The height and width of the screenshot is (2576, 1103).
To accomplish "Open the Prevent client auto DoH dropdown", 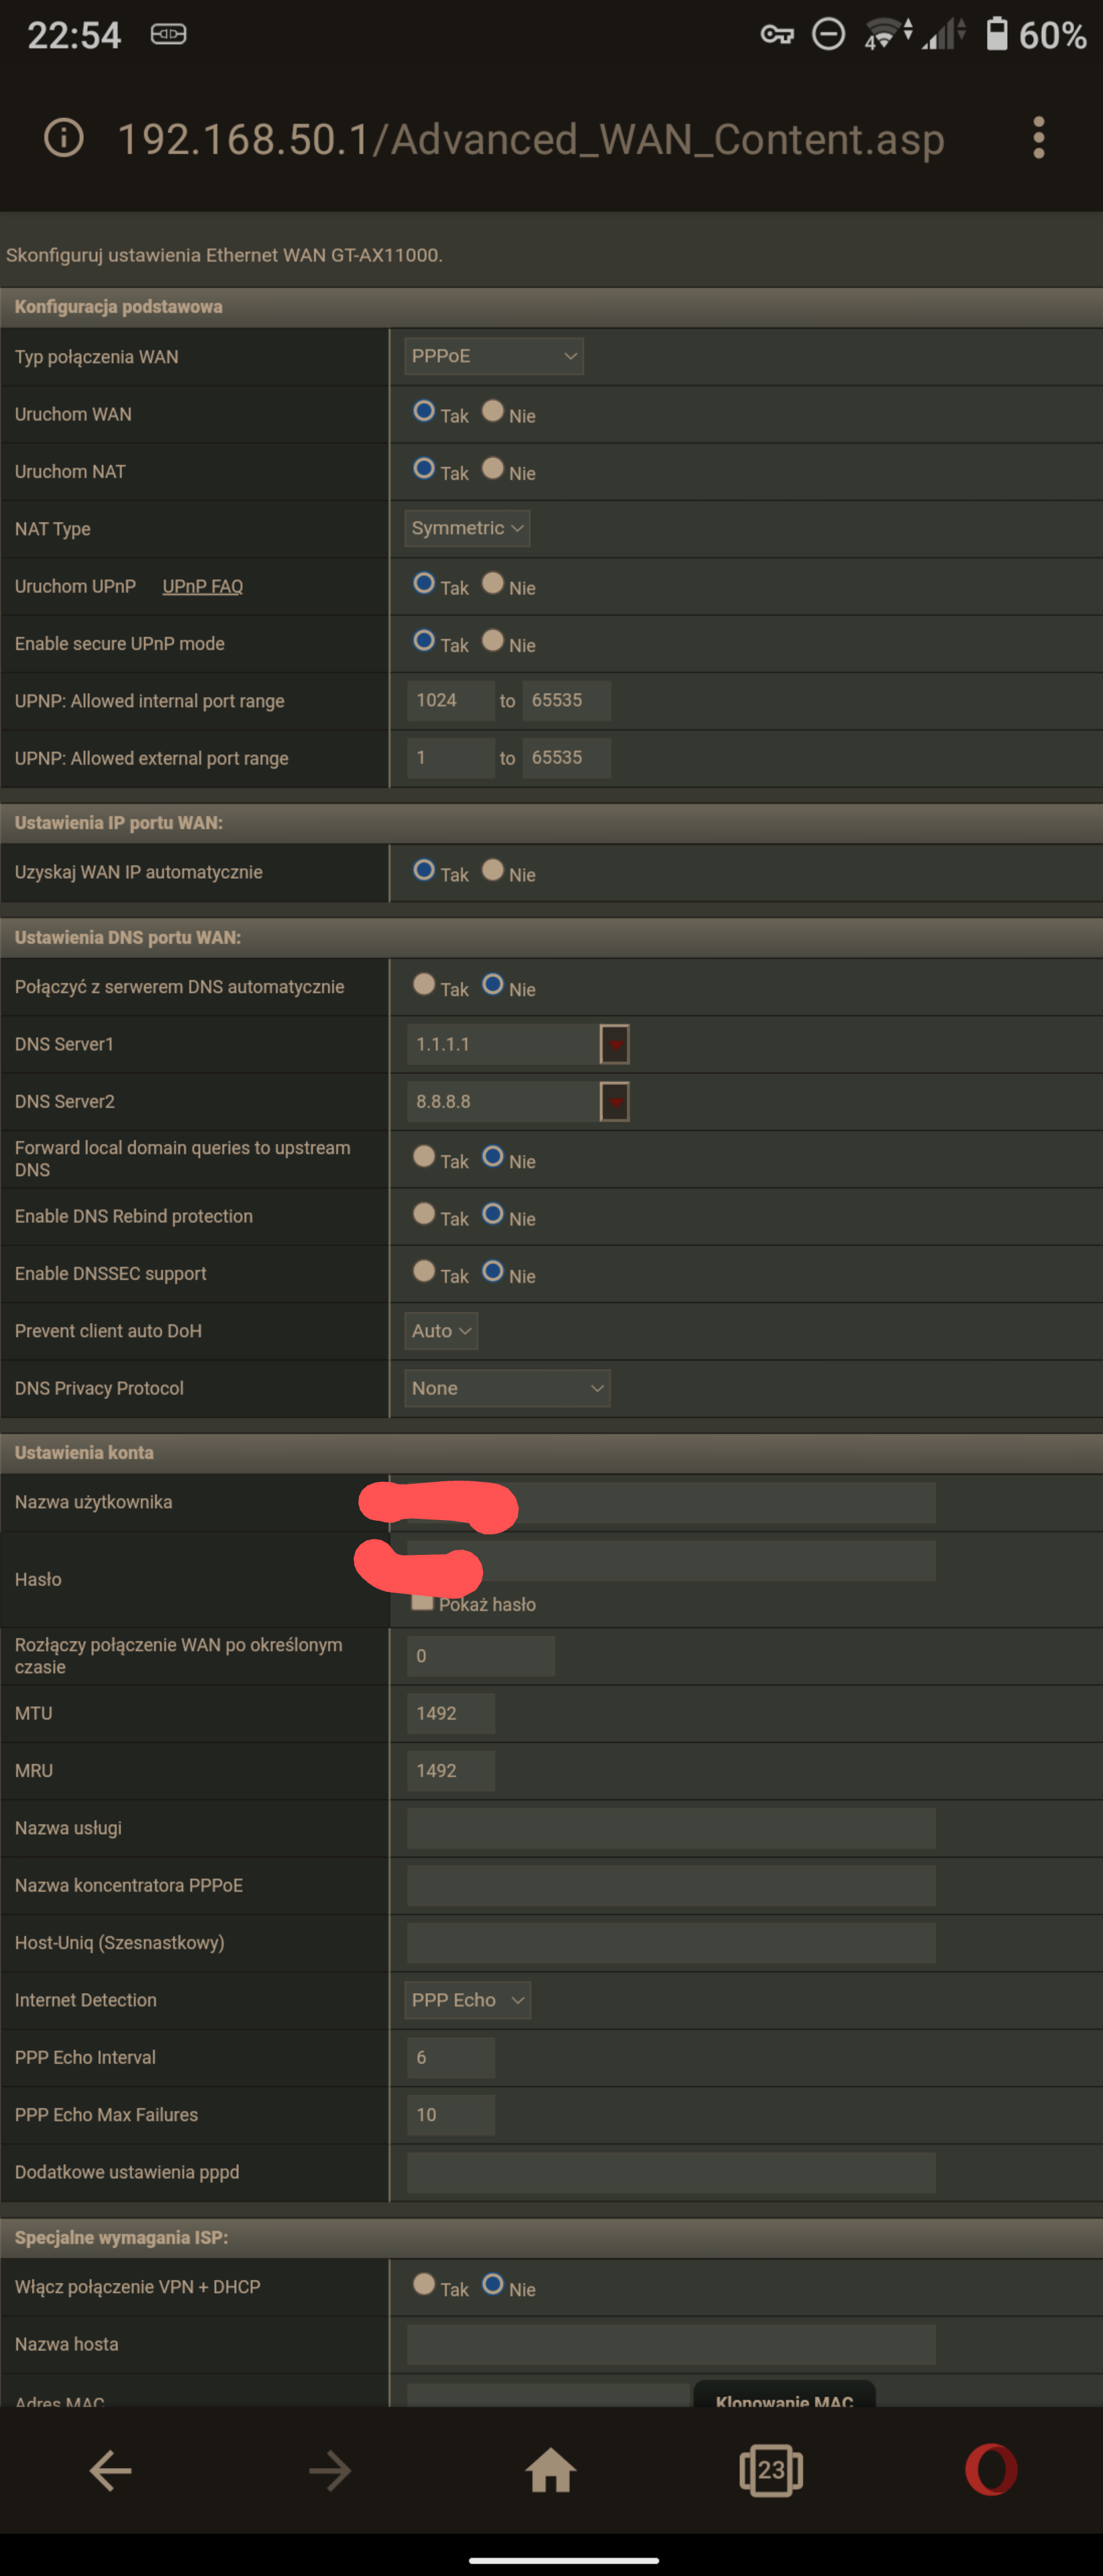I will point(441,1331).
